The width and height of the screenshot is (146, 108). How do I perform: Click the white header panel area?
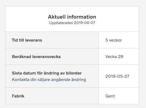point(72,19)
